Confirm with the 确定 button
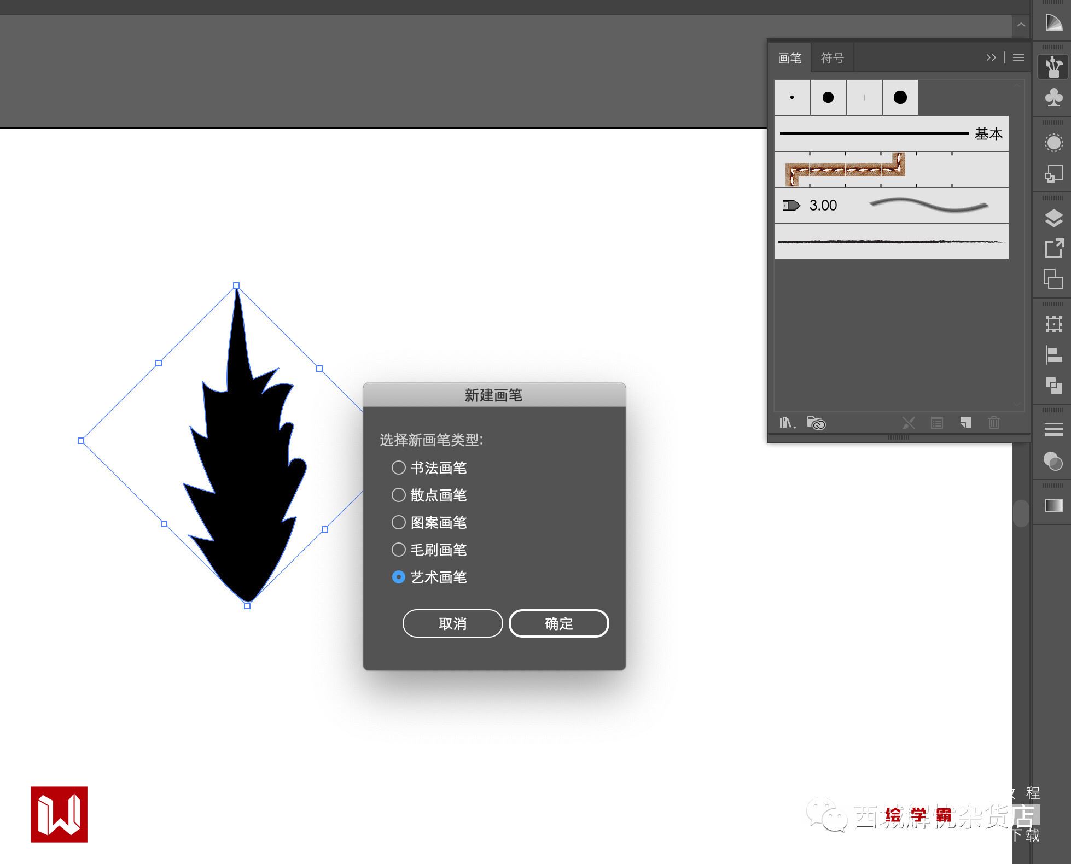The height and width of the screenshot is (864, 1071). point(558,623)
